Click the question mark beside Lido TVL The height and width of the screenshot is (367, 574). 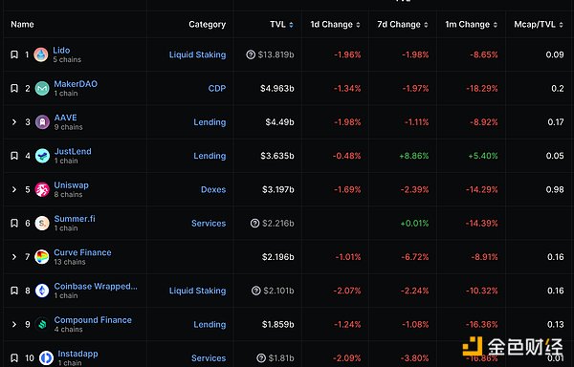coord(251,54)
